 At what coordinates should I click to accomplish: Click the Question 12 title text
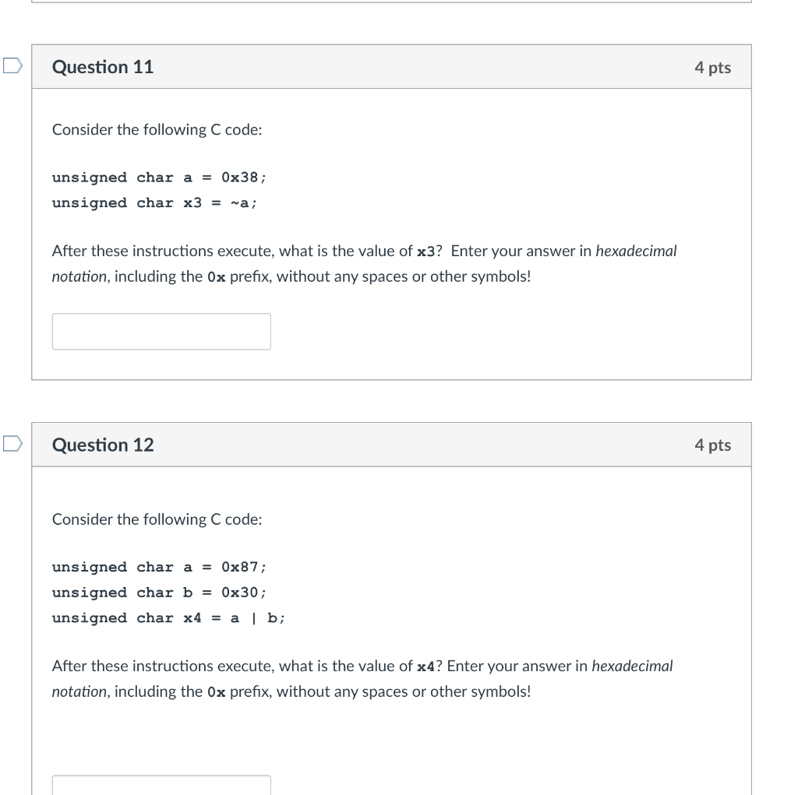pos(102,445)
